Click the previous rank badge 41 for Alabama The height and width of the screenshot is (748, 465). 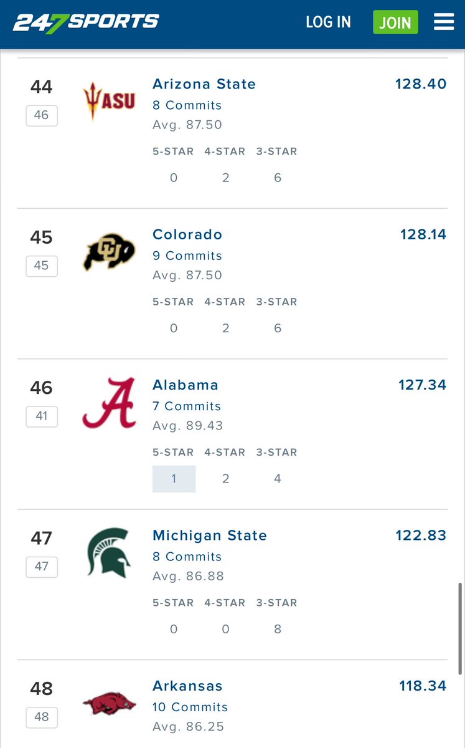(42, 416)
